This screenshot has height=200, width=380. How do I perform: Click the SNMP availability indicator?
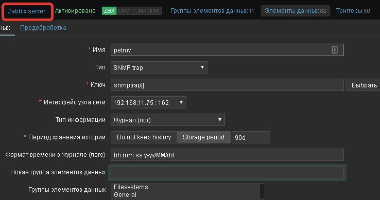tap(125, 11)
